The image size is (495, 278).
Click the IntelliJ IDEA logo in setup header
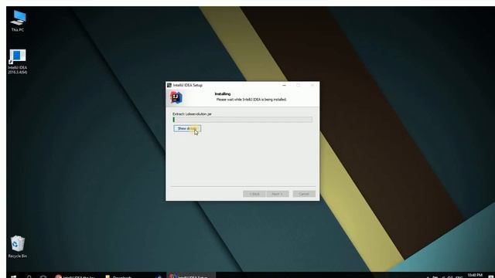(x=176, y=98)
